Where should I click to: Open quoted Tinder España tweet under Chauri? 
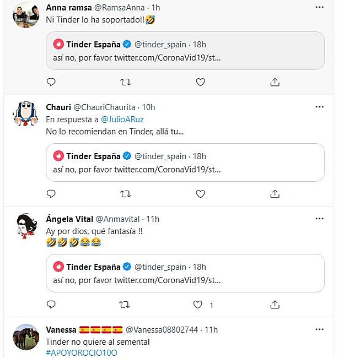point(185,162)
